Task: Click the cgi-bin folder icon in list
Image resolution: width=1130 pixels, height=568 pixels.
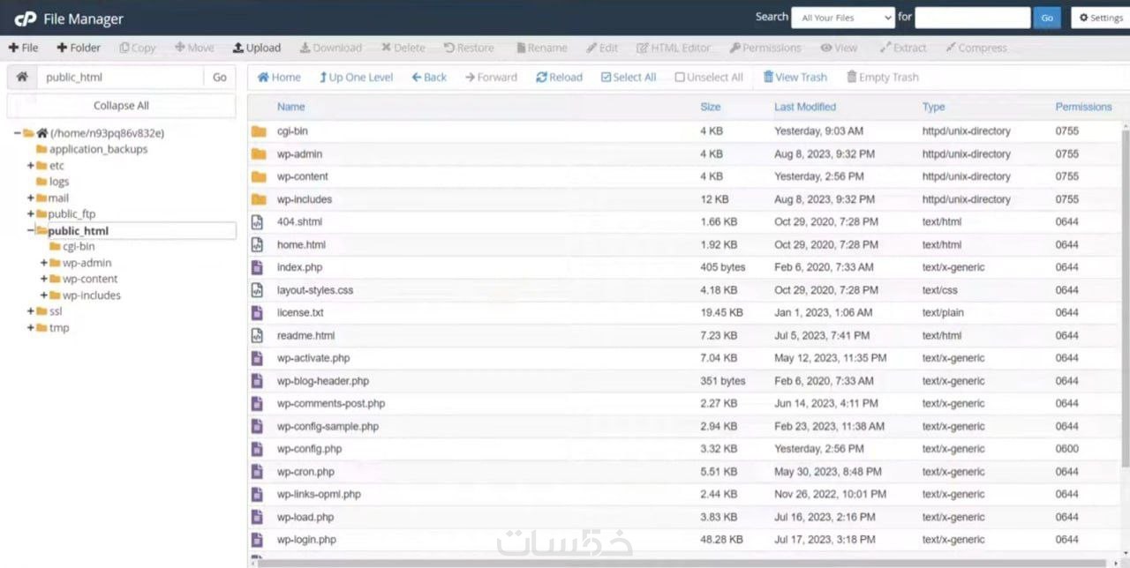Action: 258,131
